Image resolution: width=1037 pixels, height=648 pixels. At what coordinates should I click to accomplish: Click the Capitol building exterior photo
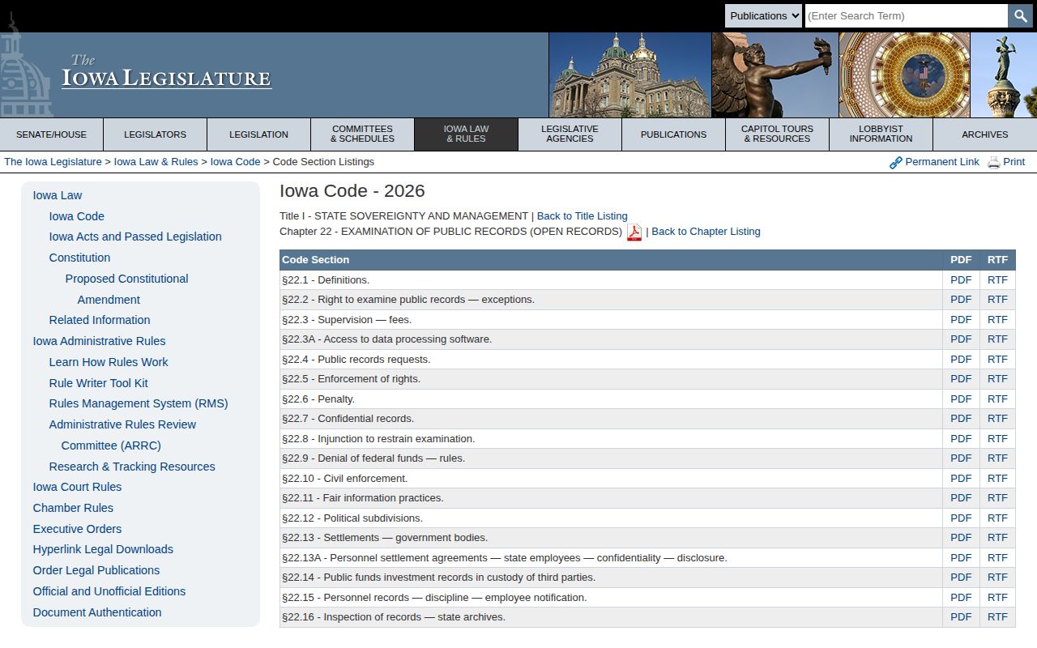pos(629,75)
